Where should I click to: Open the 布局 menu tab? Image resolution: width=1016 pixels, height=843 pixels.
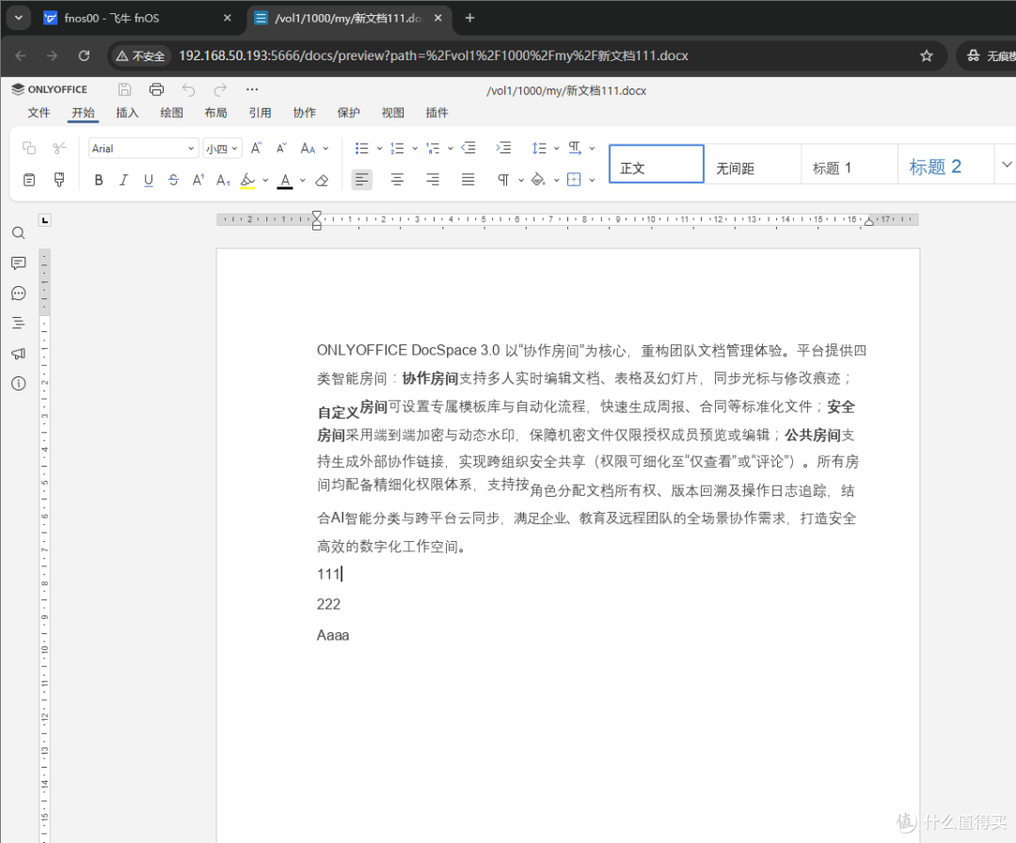pyautogui.click(x=215, y=113)
